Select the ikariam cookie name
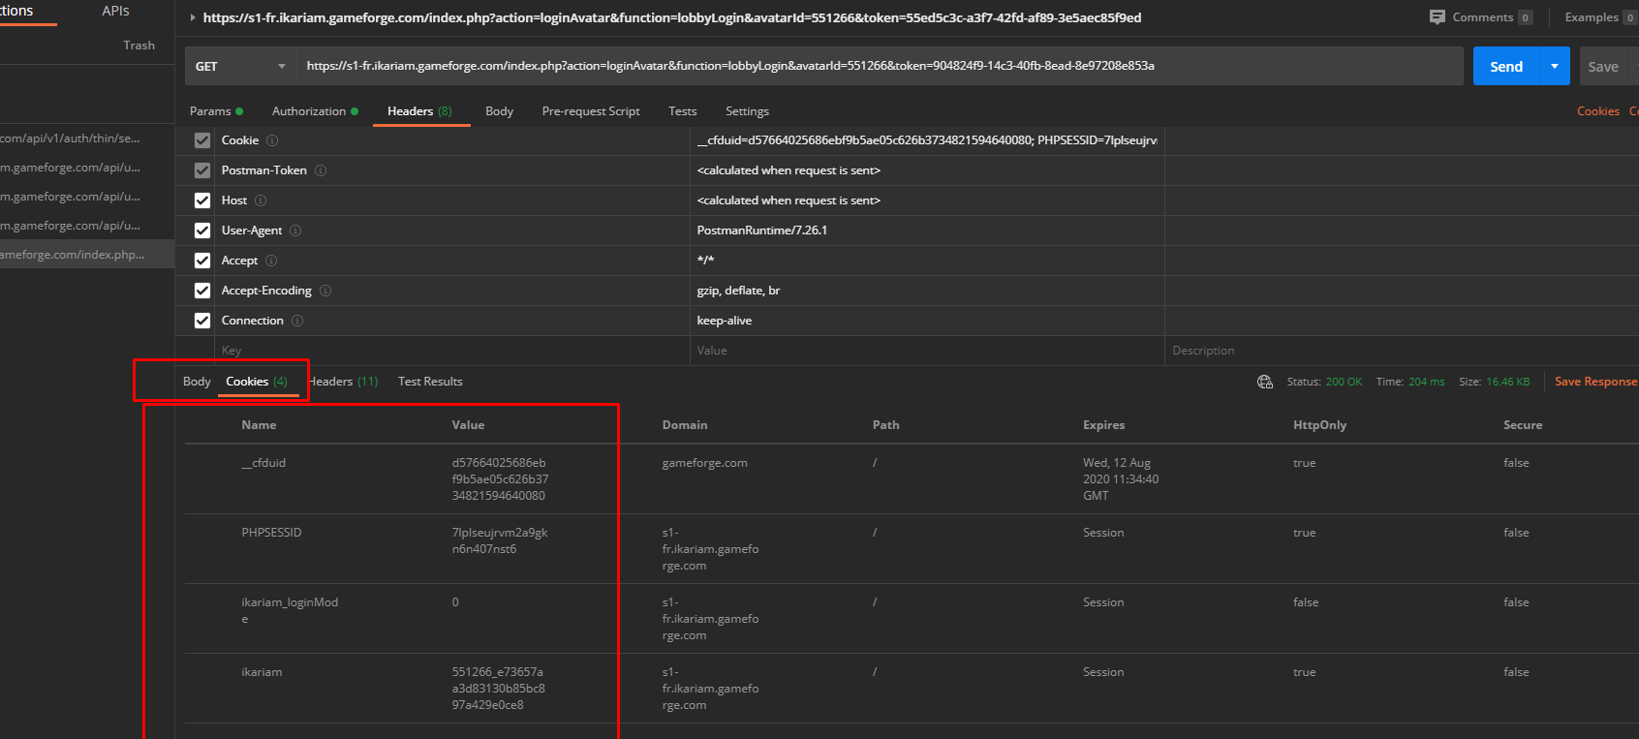This screenshot has width=1639, height=739. pos(262,672)
